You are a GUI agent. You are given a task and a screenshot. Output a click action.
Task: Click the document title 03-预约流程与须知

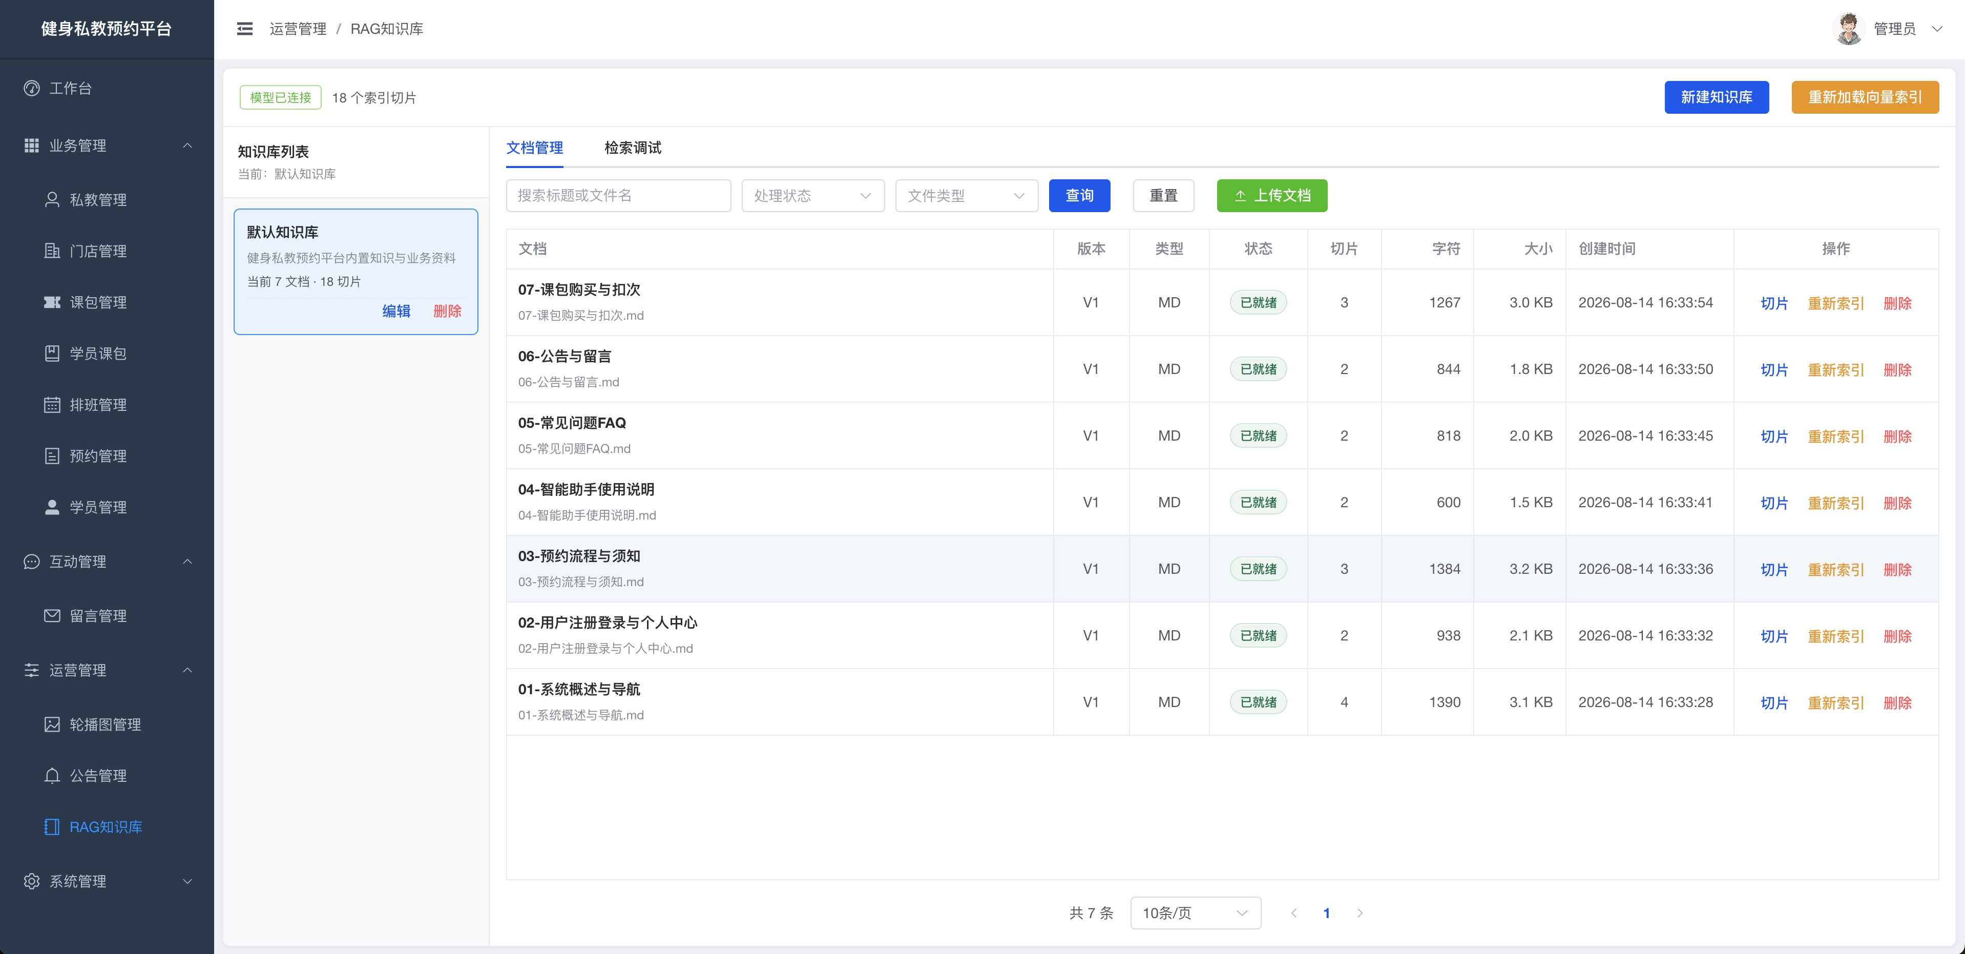tap(579, 555)
